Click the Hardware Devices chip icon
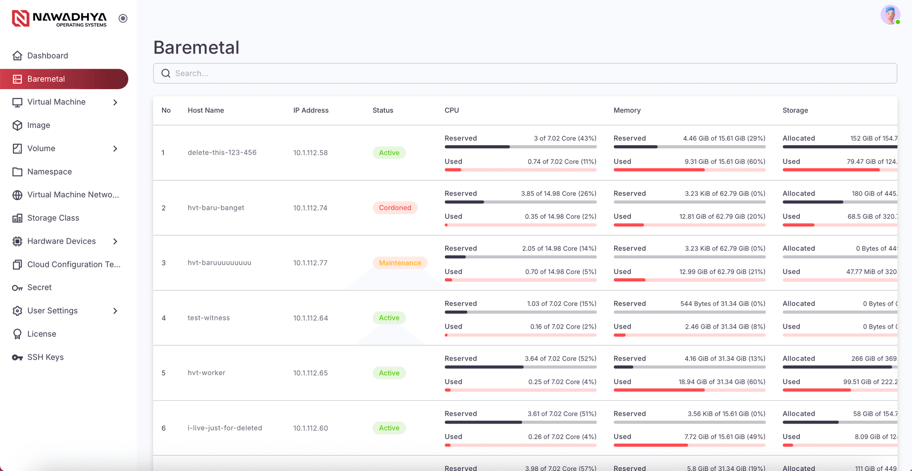 tap(18, 241)
